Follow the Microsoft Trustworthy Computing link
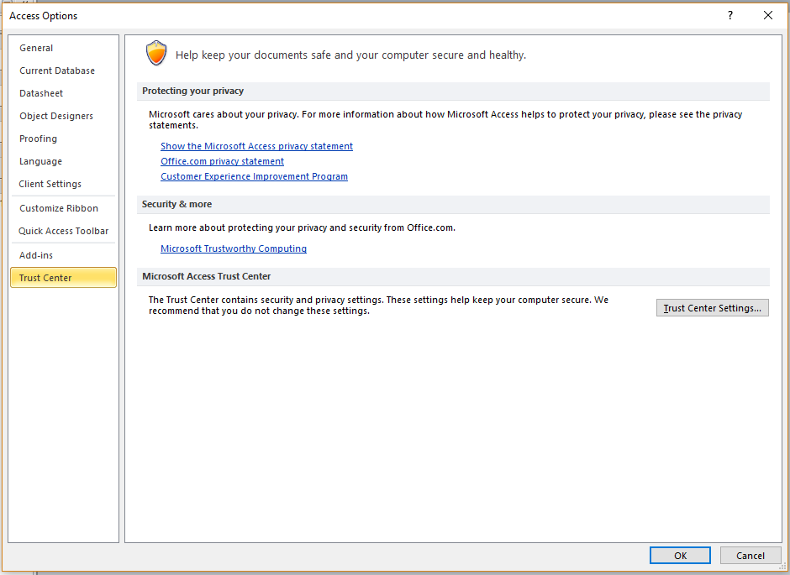 (x=234, y=248)
